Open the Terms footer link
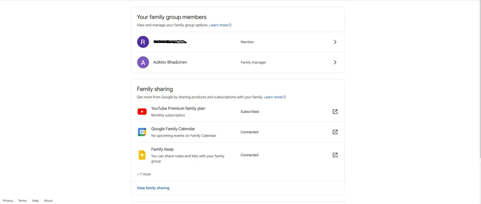Viewport: 481px width, 204px height. pos(23,201)
